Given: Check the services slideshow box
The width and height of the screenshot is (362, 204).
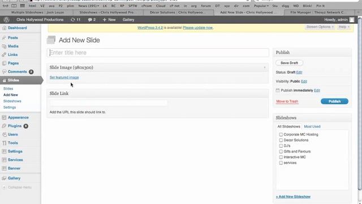Looking at the screenshot, I should pyautogui.click(x=281, y=163).
